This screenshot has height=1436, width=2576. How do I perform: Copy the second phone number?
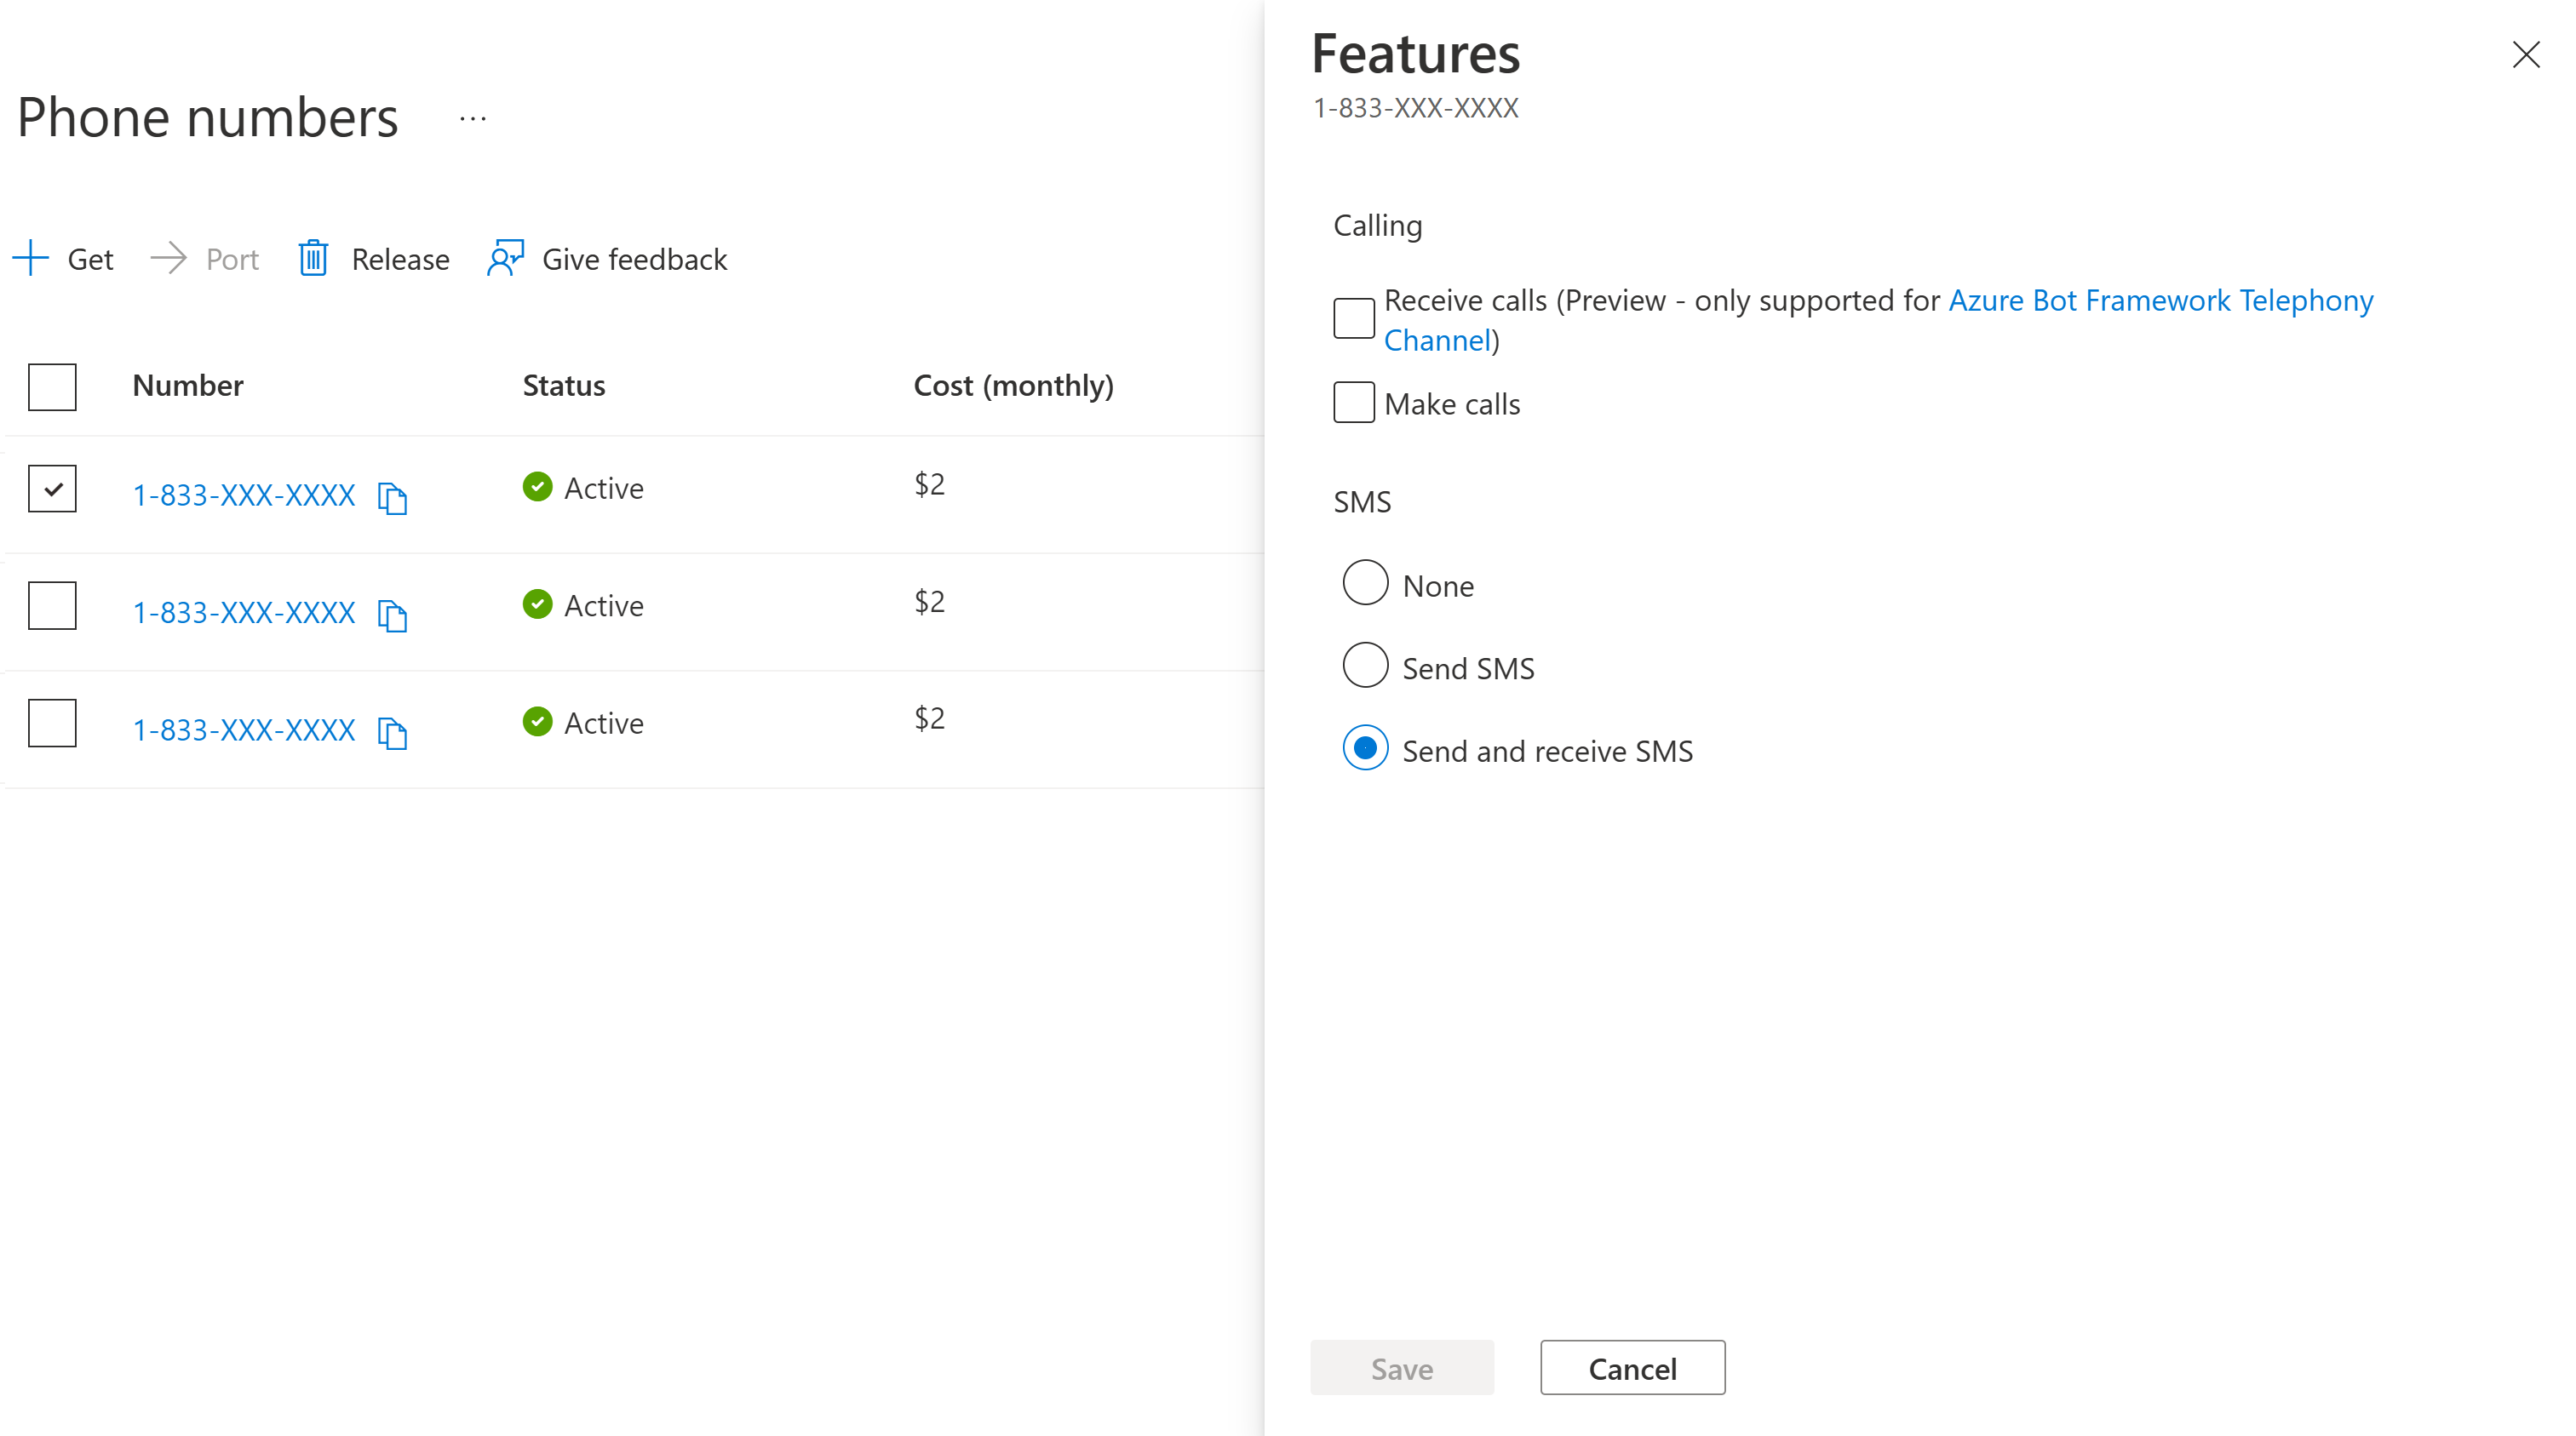392,615
